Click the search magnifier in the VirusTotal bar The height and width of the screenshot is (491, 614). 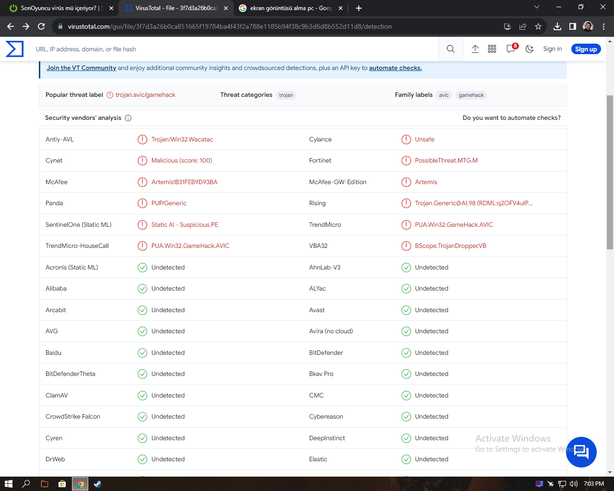pyautogui.click(x=450, y=49)
